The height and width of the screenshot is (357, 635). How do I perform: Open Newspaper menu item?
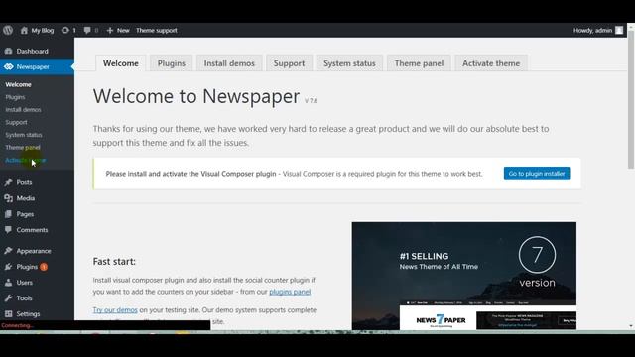click(33, 66)
